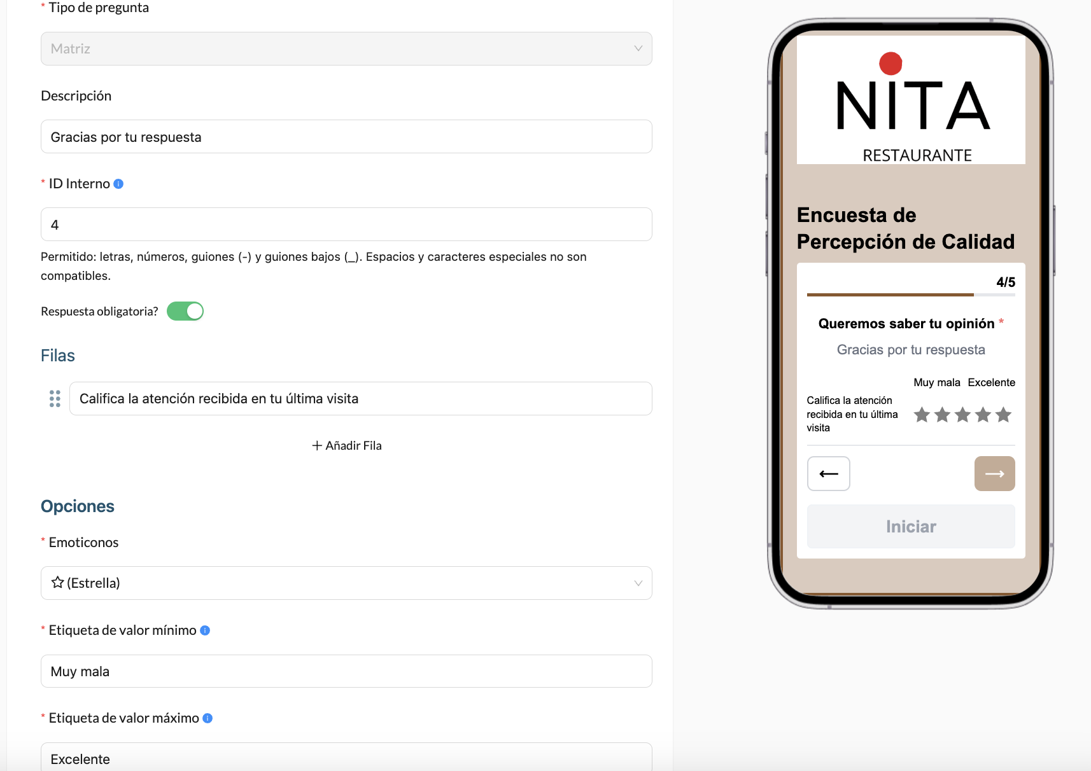1091x771 pixels.
Task: Click the Excelente label in preview
Action: point(992,382)
